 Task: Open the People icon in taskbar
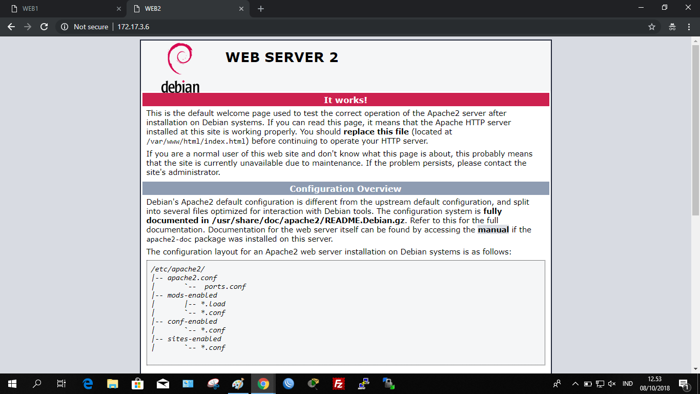click(x=557, y=384)
